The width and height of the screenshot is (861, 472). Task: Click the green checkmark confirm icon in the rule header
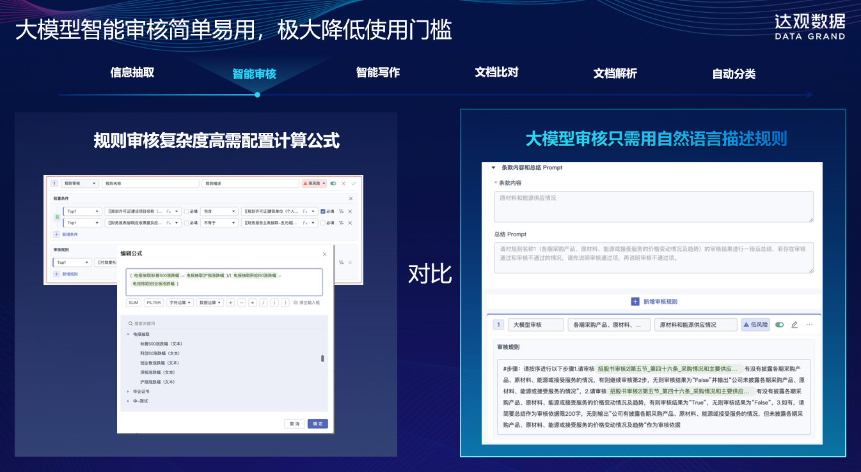coord(354,183)
